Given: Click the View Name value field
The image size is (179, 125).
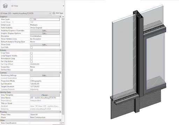Looking at the screenshot, I should 45,98.
